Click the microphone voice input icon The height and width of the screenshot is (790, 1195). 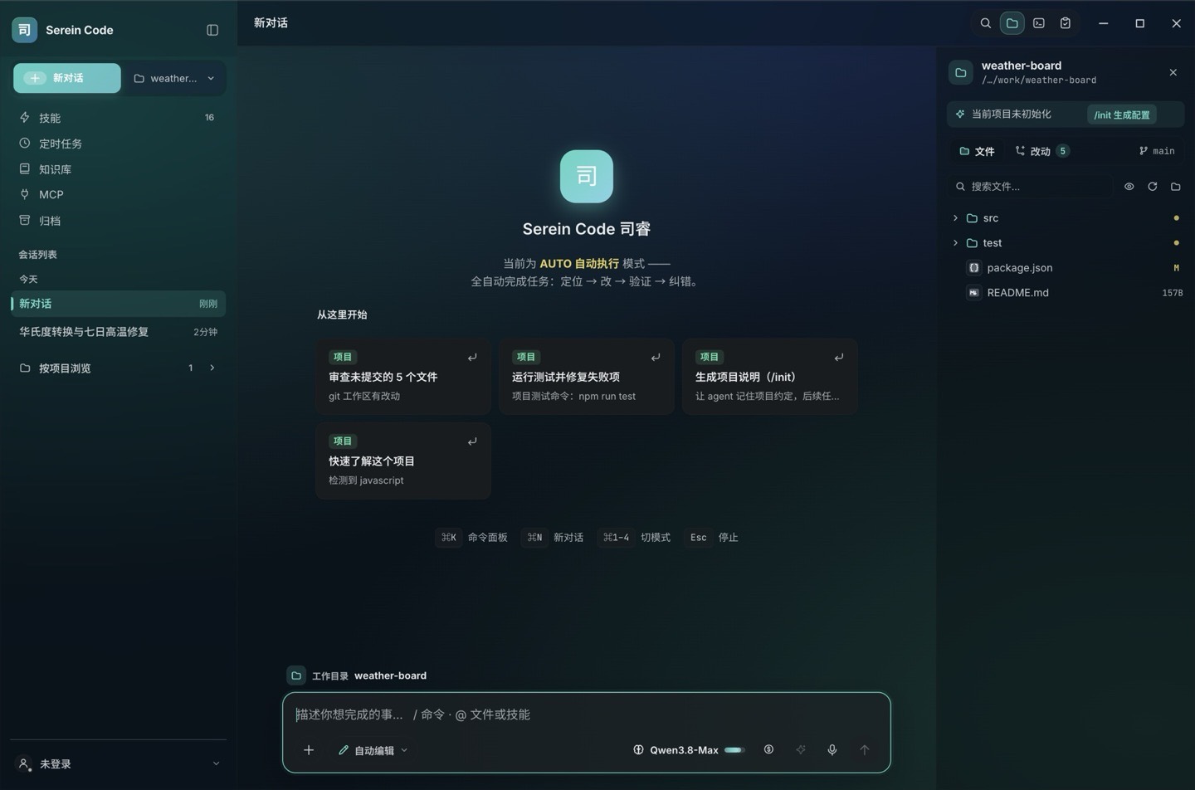(832, 750)
